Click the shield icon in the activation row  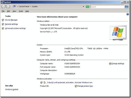click(x=41, y=82)
